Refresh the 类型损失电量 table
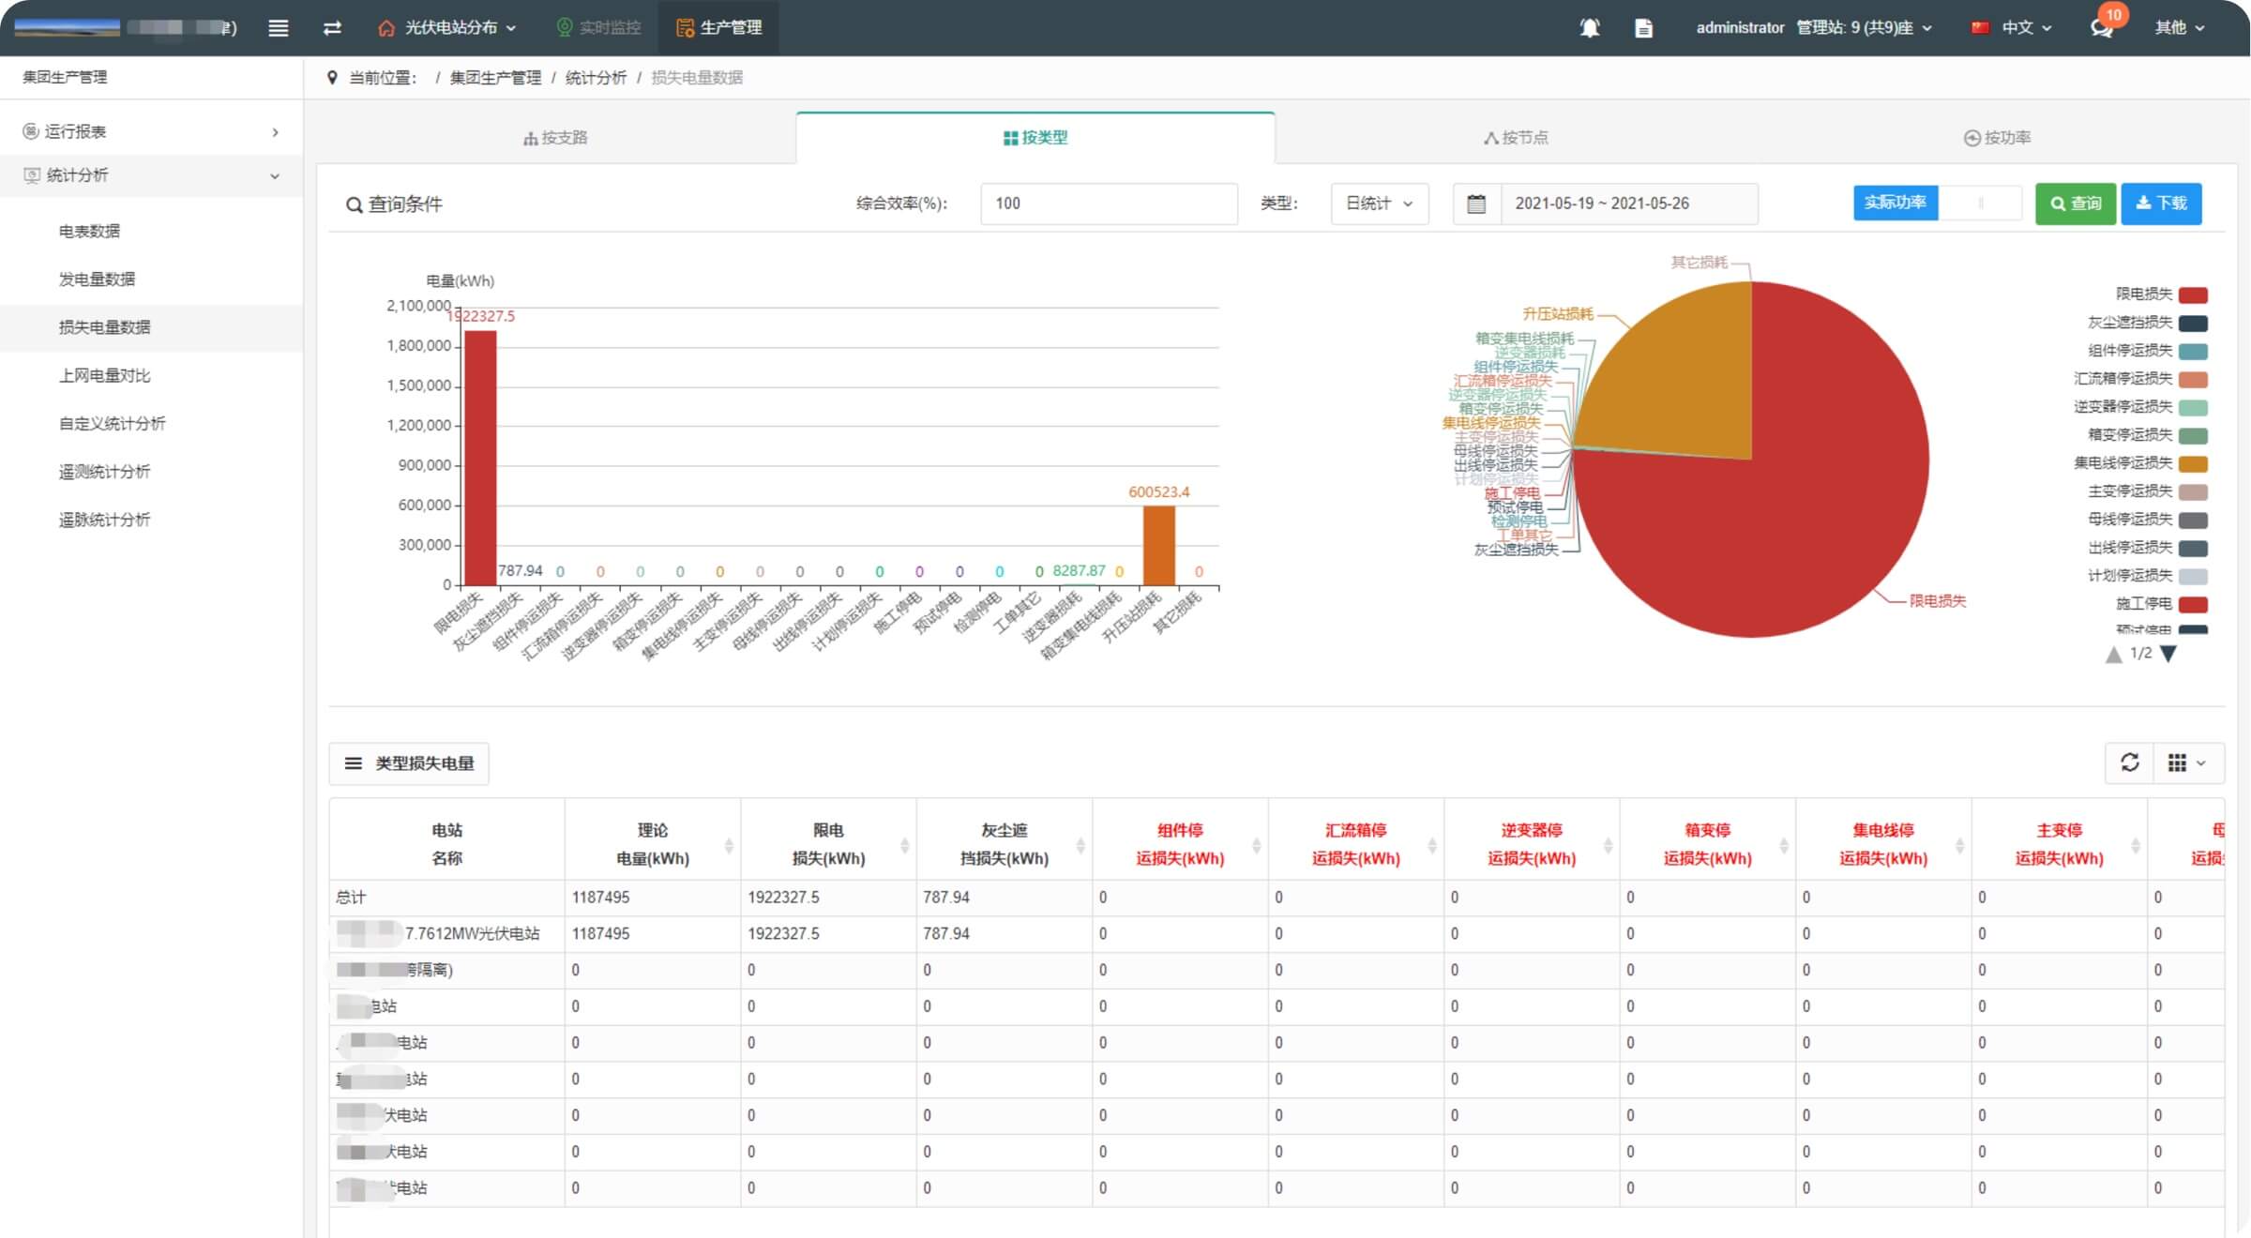This screenshot has height=1238, width=2251. [2129, 762]
